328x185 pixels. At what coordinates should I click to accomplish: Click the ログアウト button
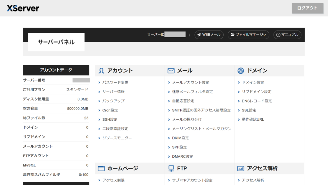pos(307,8)
